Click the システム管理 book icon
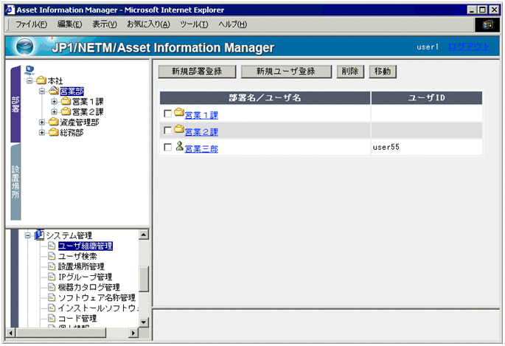505x346 pixels. click(39, 235)
